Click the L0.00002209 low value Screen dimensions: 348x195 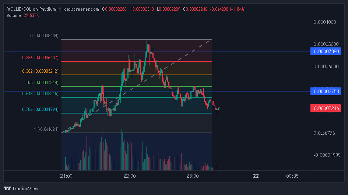tap(169, 9)
